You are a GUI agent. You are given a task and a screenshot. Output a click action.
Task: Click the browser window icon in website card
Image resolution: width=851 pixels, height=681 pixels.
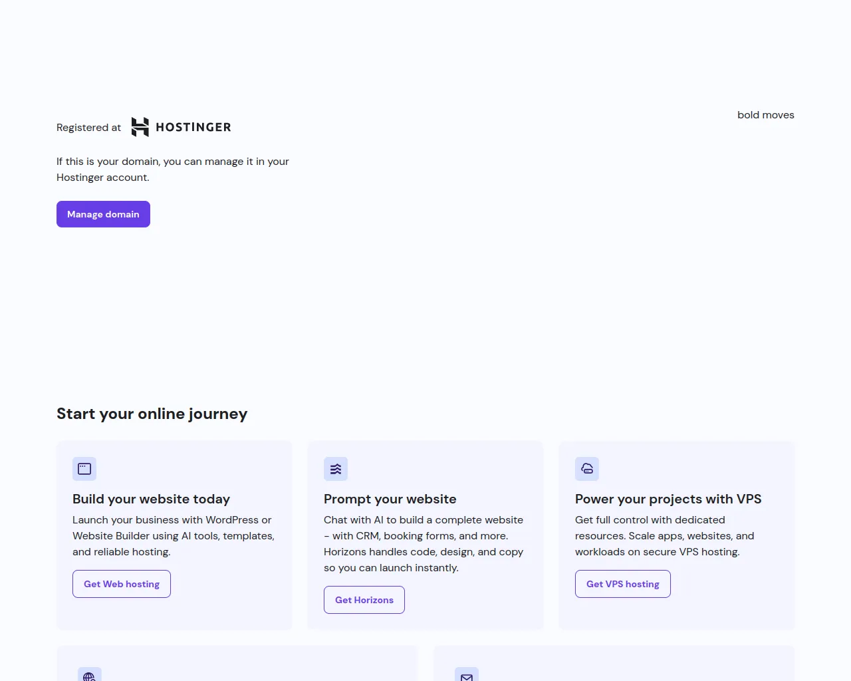click(84, 469)
